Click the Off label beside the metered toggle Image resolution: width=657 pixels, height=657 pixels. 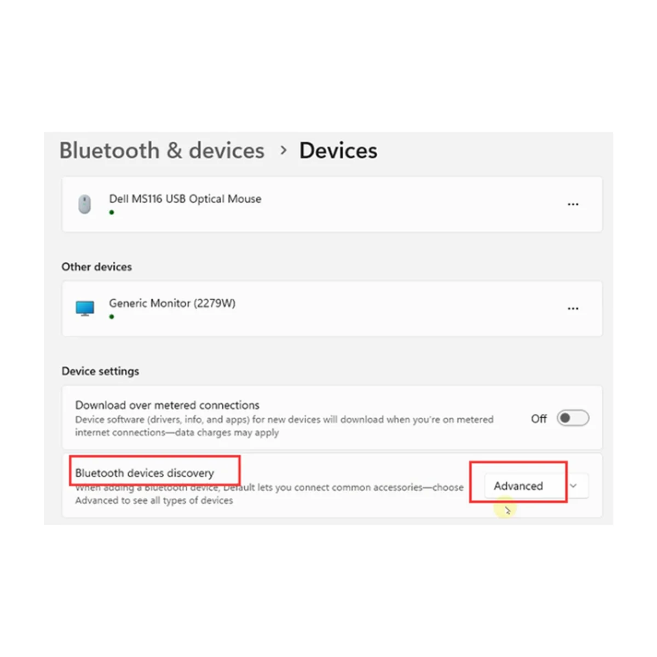538,418
